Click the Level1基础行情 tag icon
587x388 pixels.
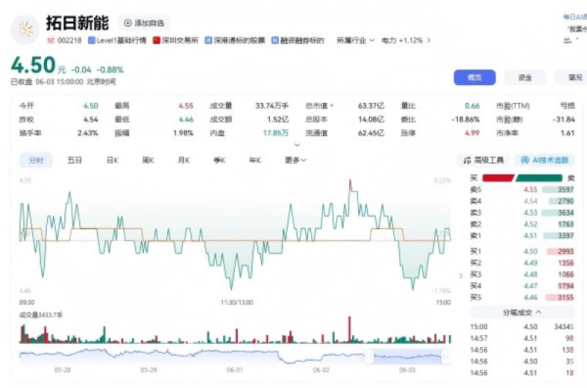click(91, 40)
